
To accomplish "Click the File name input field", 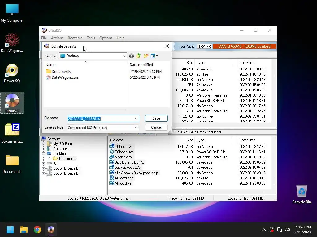I will [x=101, y=118].
